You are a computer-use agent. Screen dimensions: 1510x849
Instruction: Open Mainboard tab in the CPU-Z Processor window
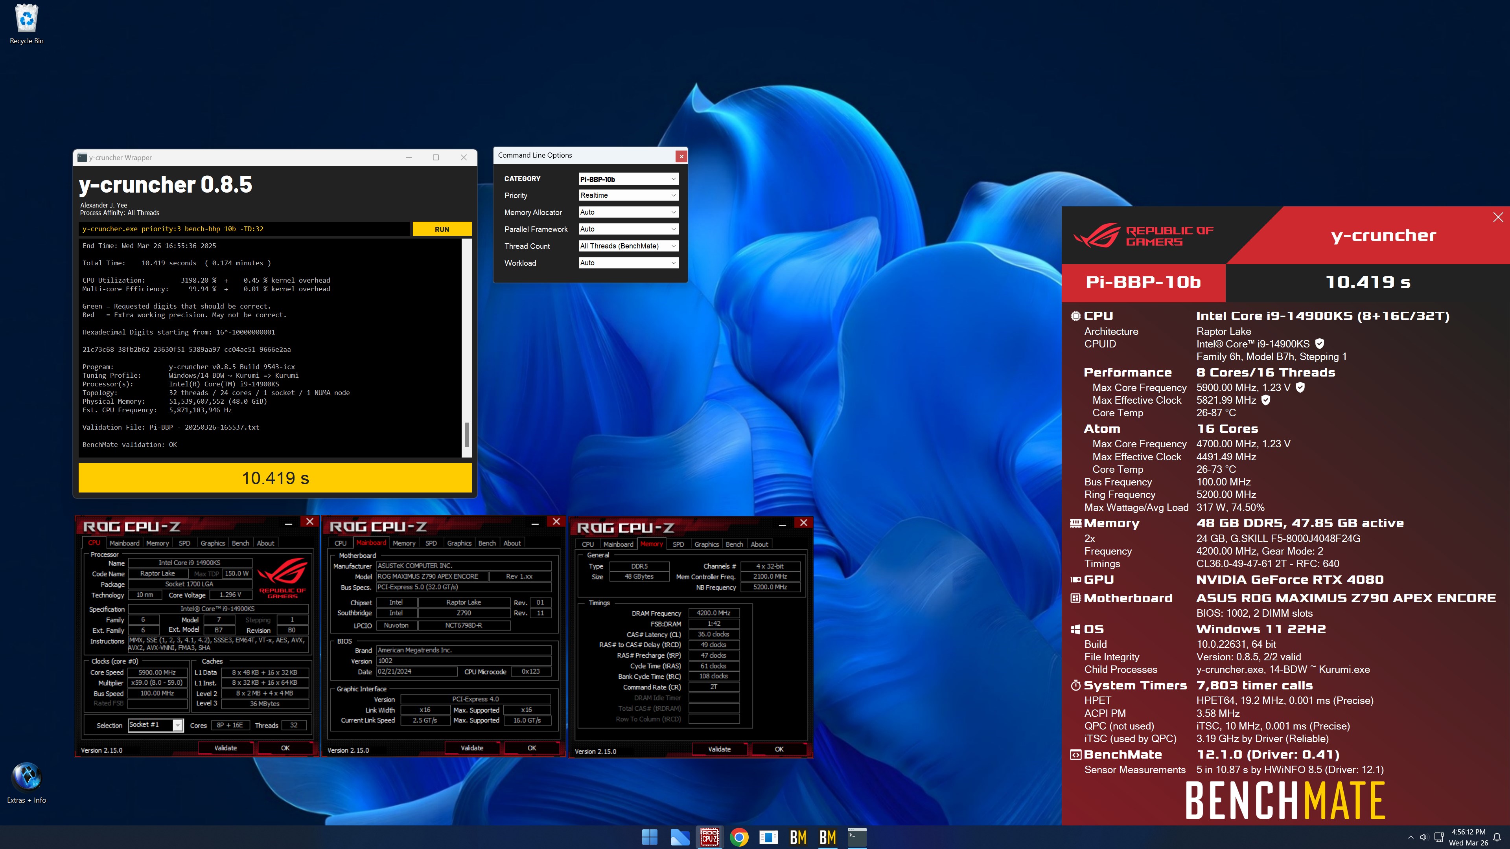124,543
